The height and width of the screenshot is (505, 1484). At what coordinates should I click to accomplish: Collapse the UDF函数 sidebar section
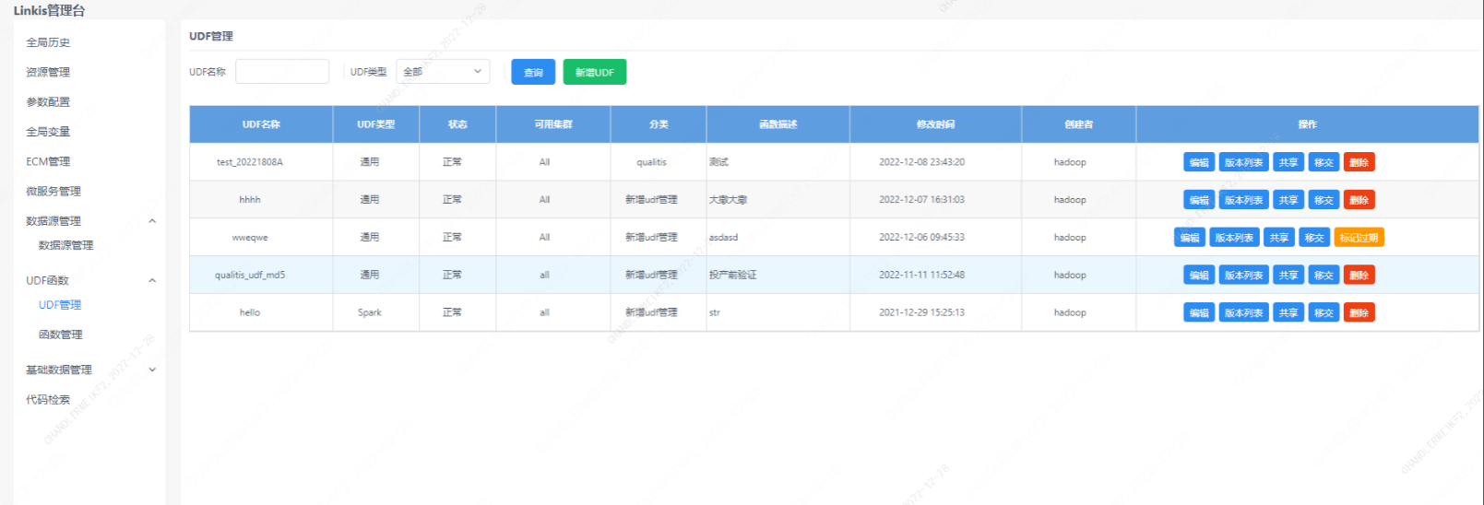tap(152, 280)
